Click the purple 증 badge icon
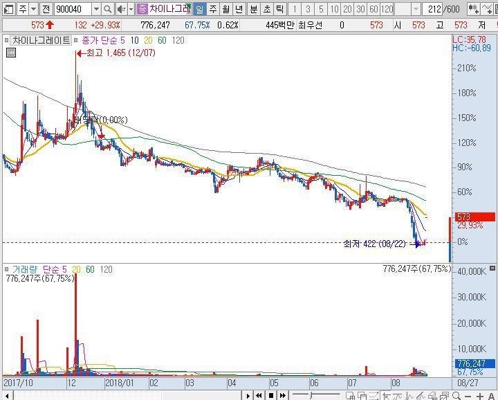 point(142,9)
